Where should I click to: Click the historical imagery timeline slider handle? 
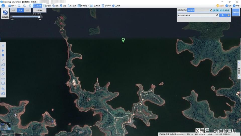click(x=39, y=17)
